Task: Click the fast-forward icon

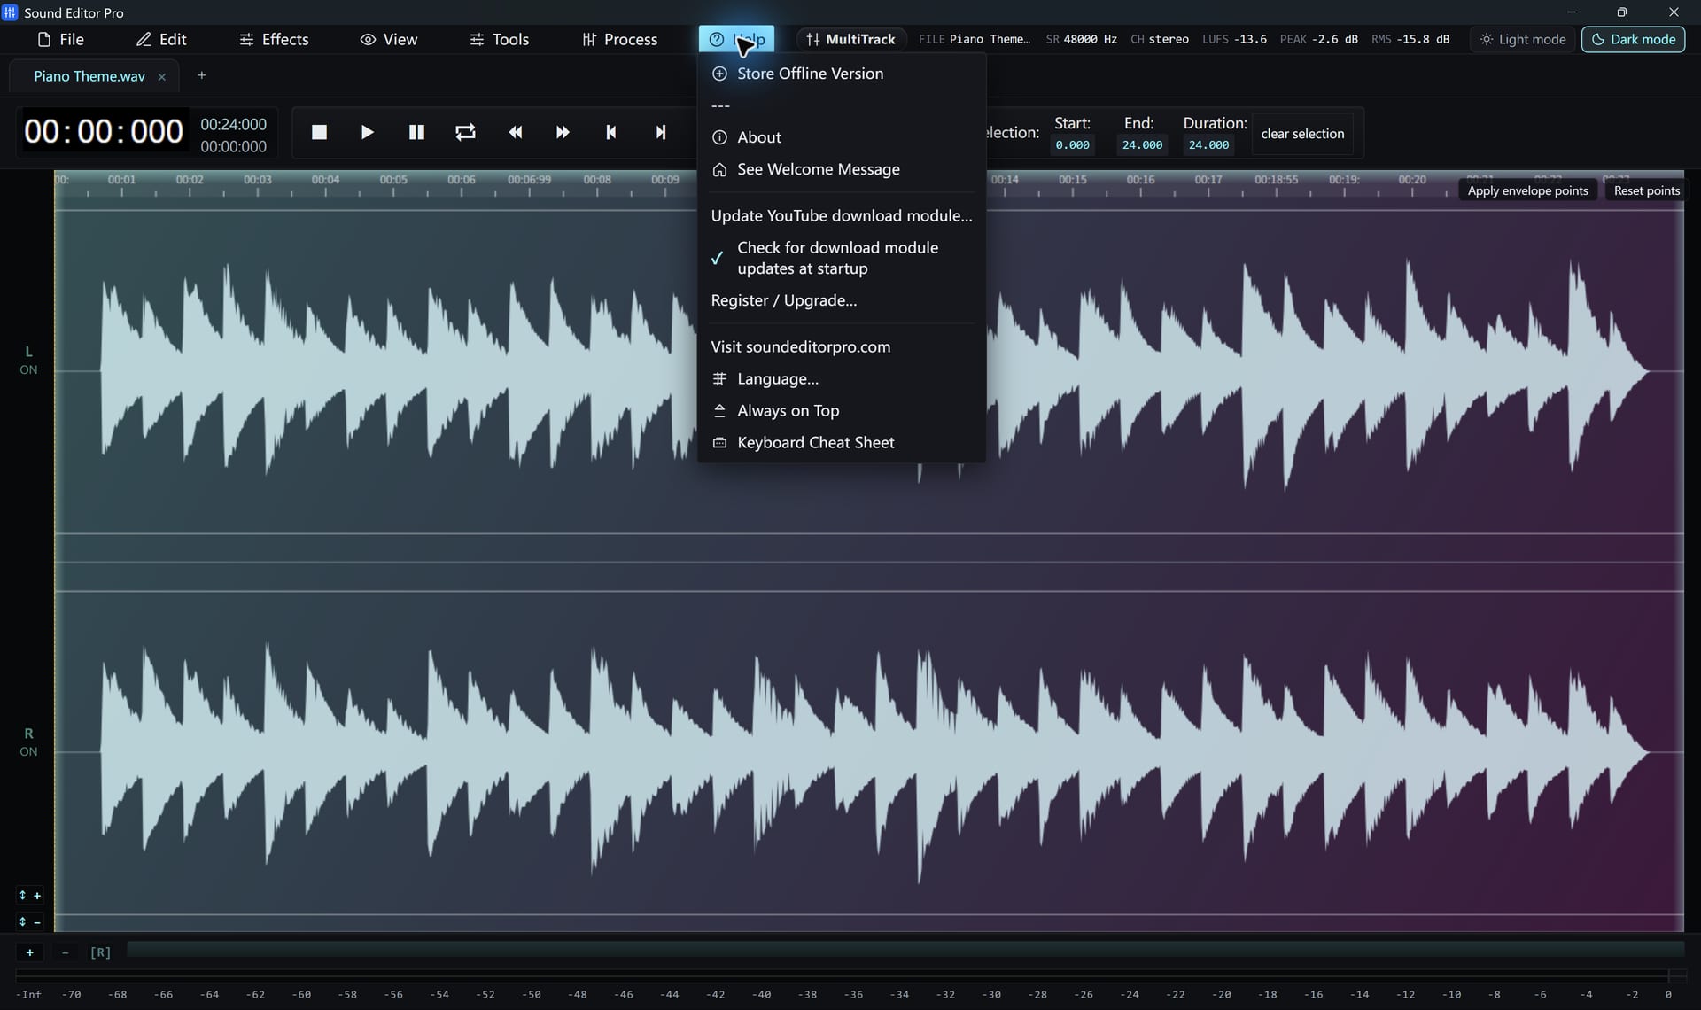Action: coord(563,132)
